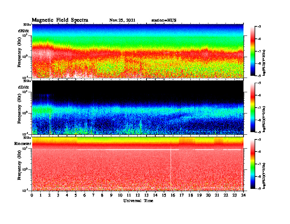The image size is (290, 224).
Task: Click the "-8" label on the Riometer color bar
Action: (259, 176)
